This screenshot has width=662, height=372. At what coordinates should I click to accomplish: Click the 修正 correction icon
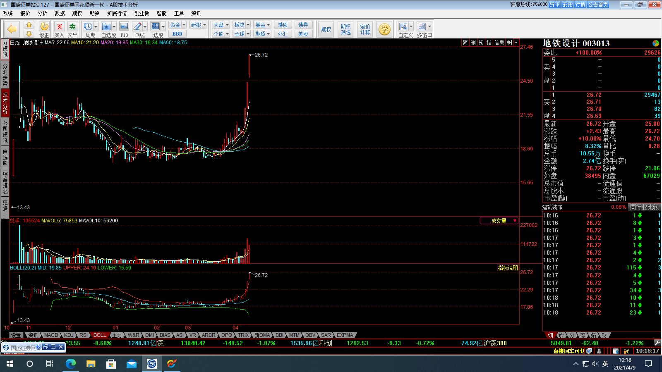tap(44, 29)
